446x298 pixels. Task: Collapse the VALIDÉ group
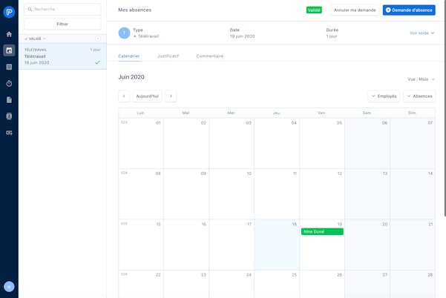point(35,39)
